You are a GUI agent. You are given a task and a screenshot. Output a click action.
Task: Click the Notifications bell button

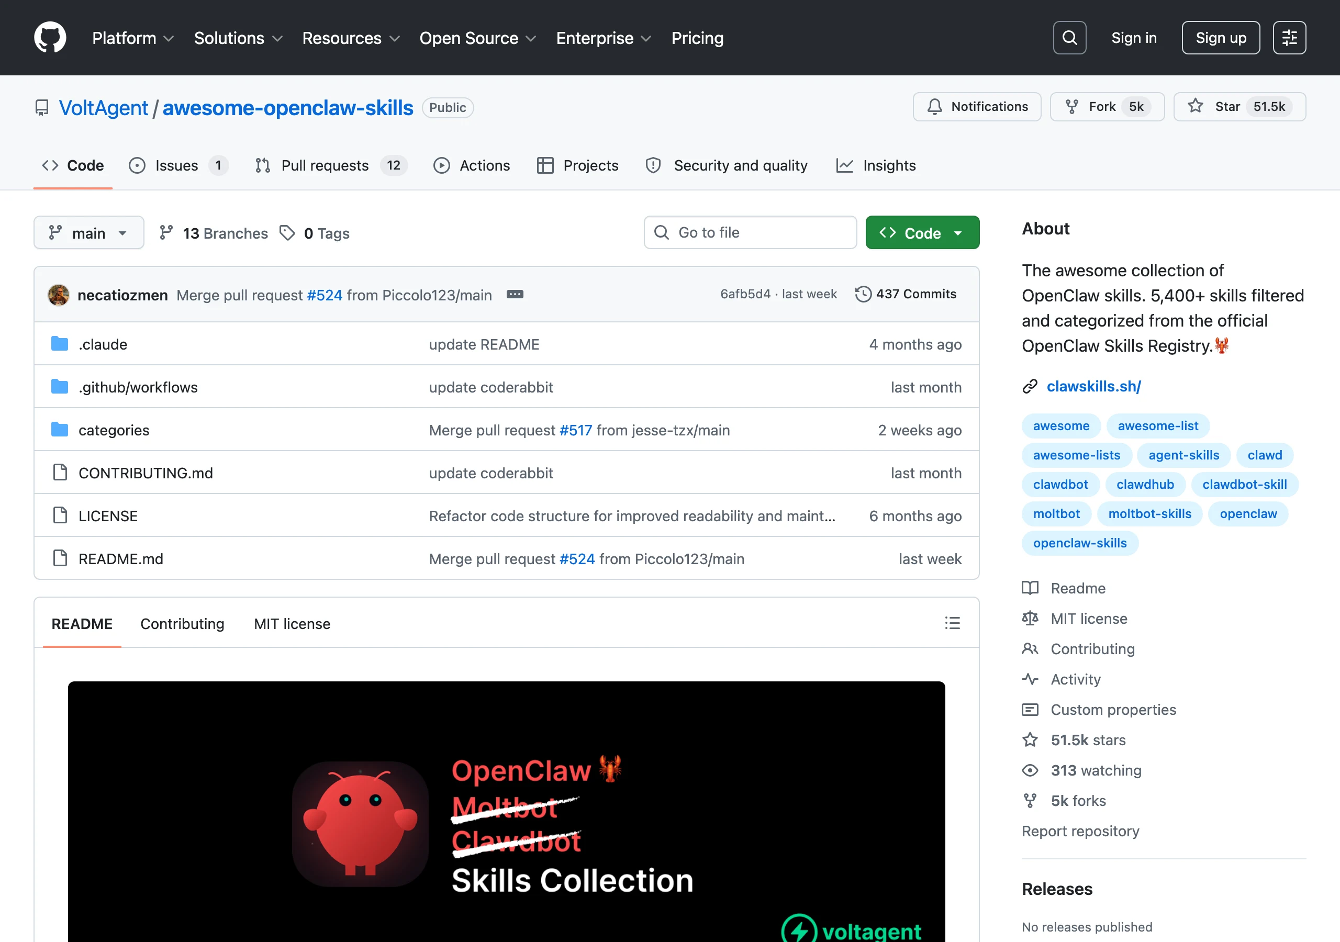(976, 107)
